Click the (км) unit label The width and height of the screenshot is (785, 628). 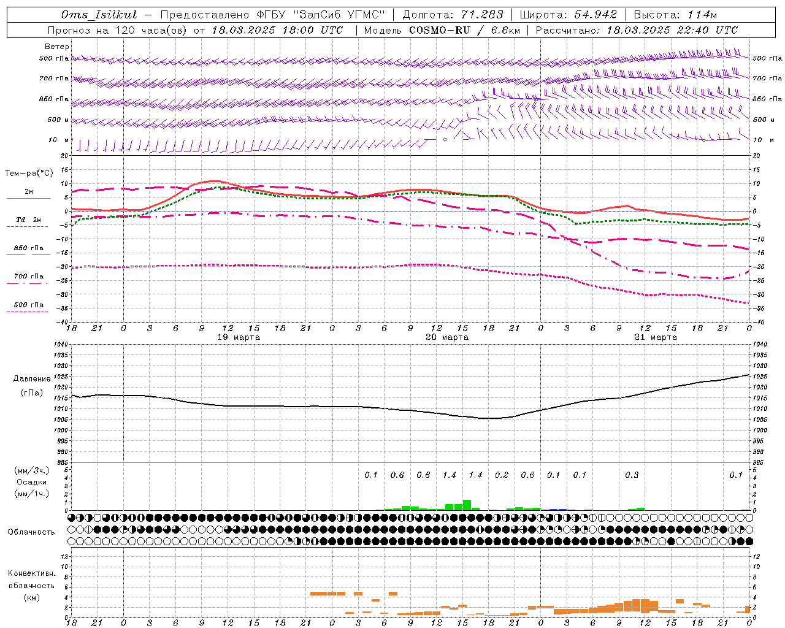point(31,597)
